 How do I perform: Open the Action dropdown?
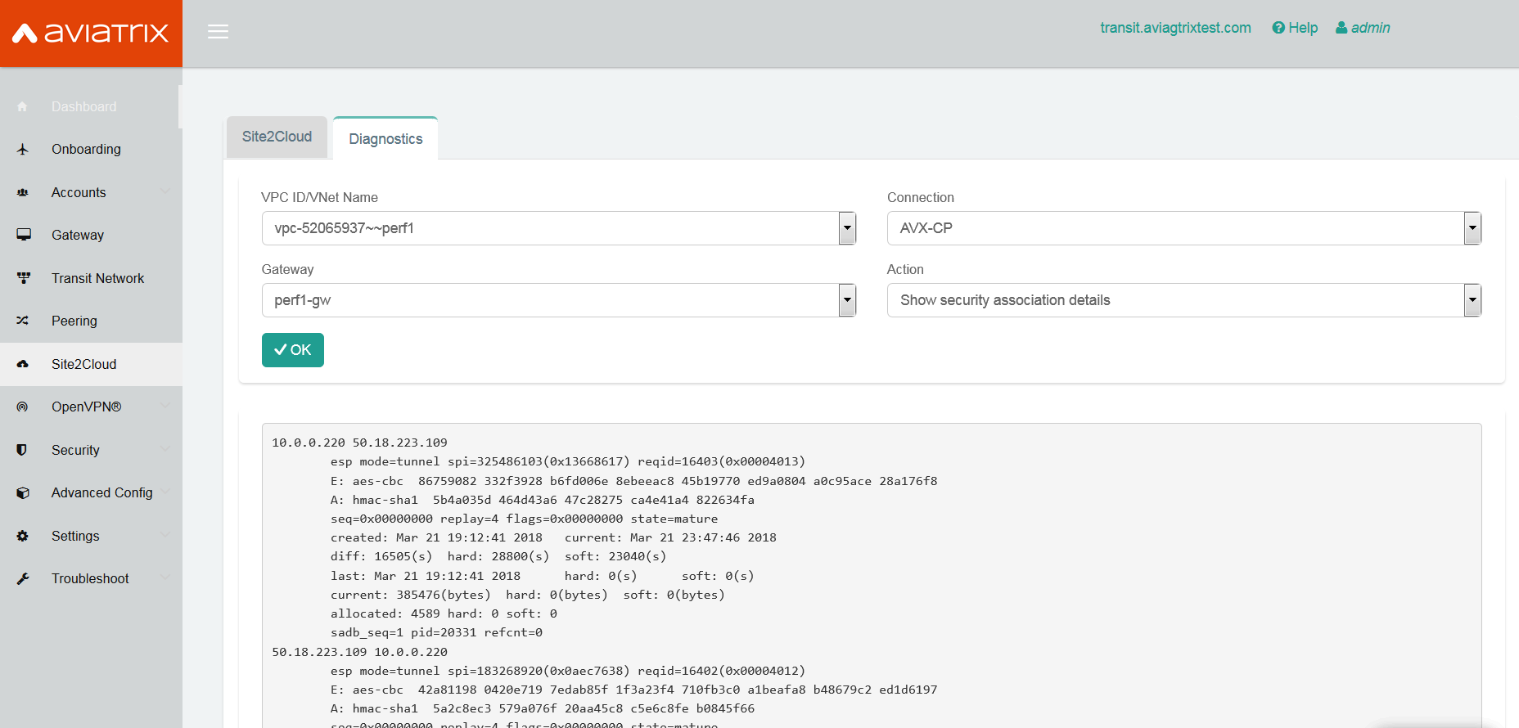click(1183, 300)
